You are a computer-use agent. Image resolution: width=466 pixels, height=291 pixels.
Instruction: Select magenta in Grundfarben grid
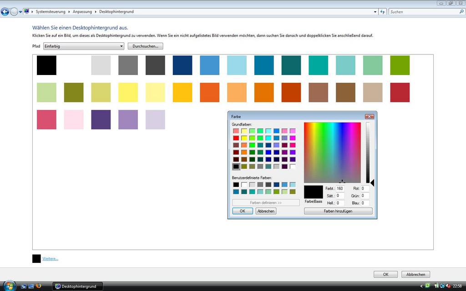293,138
